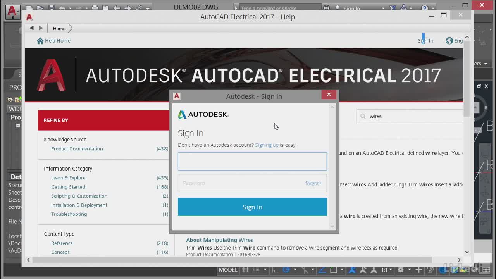
Task: Open Help Home via house icon
Action: [40, 41]
